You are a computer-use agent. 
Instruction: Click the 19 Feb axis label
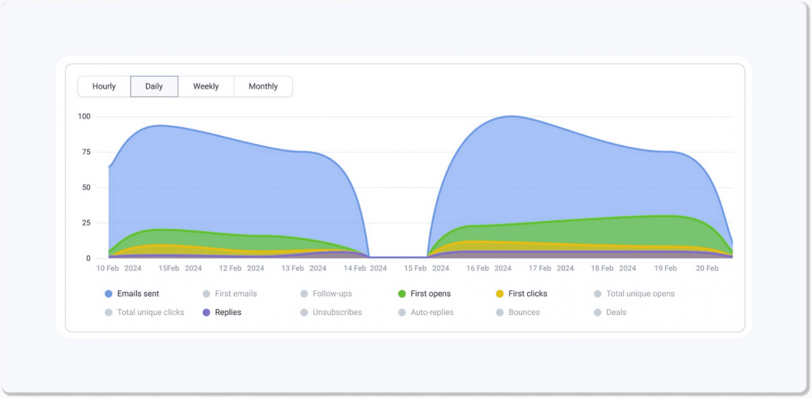pos(666,269)
